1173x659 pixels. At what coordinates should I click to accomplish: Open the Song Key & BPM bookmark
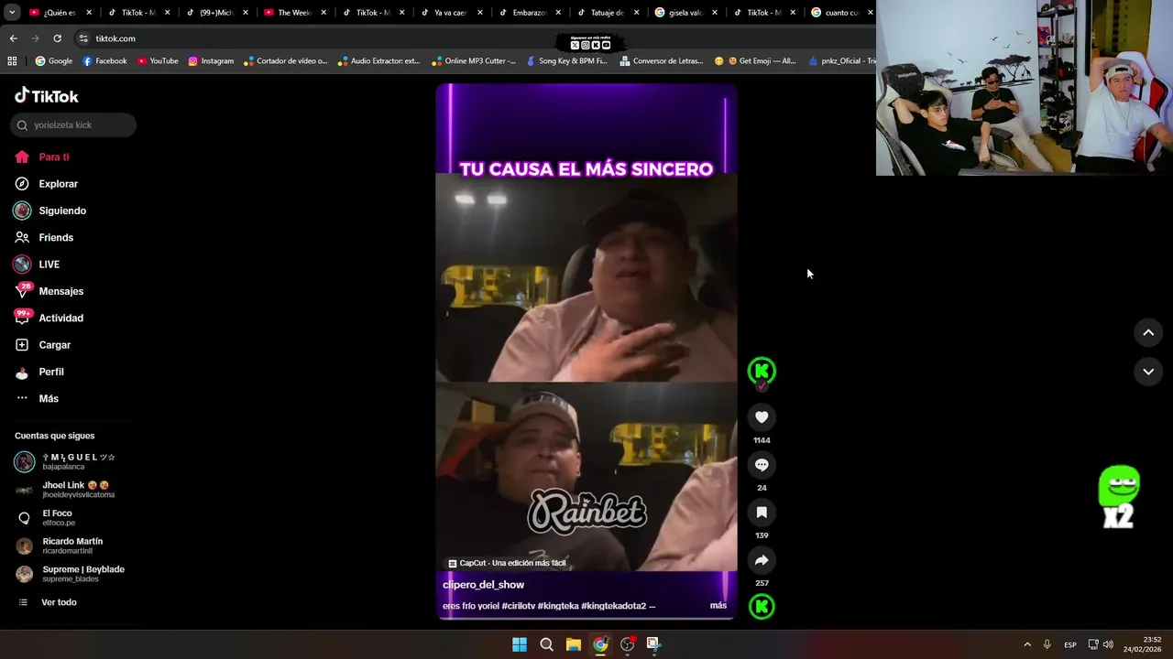566,61
